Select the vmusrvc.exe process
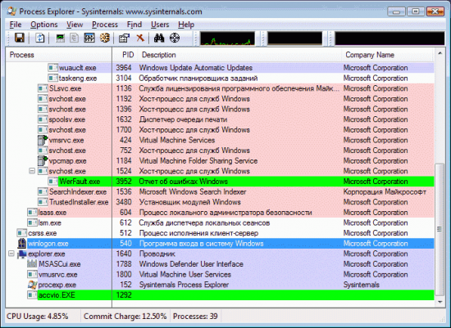 click(58, 274)
